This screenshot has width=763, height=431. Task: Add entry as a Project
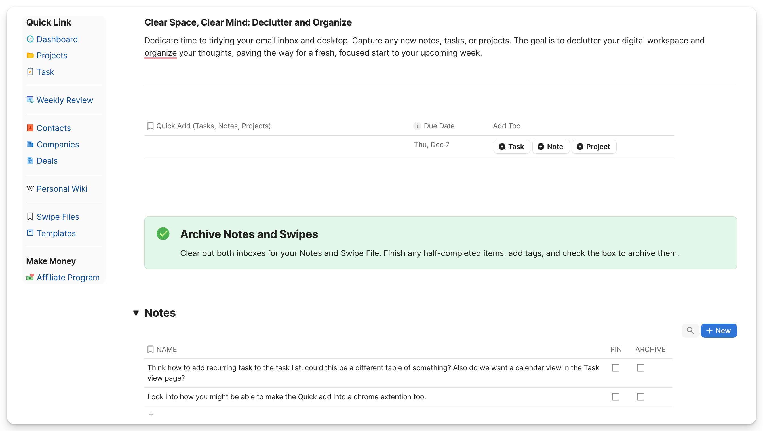[x=594, y=147]
